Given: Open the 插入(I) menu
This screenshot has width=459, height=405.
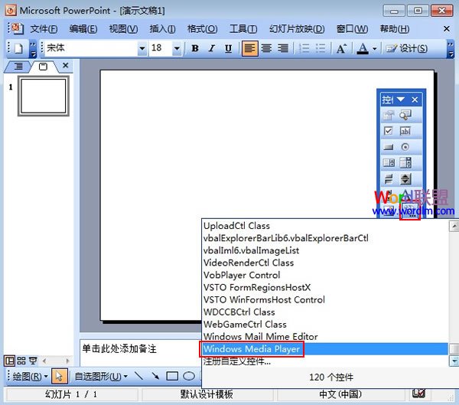Looking at the screenshot, I should coord(162,29).
